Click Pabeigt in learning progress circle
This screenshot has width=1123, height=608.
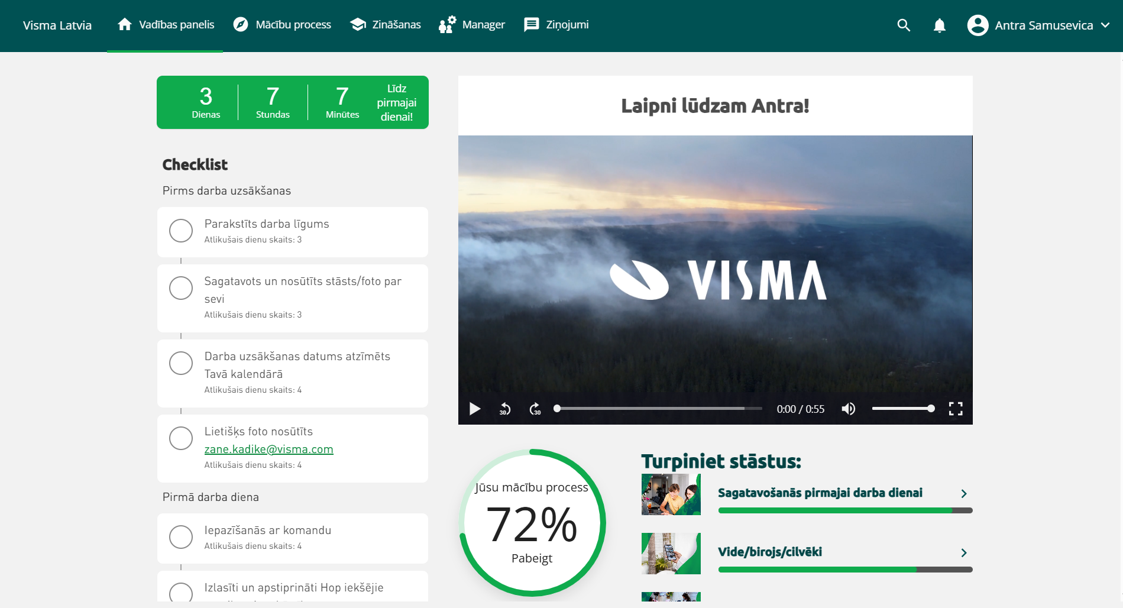point(532,558)
